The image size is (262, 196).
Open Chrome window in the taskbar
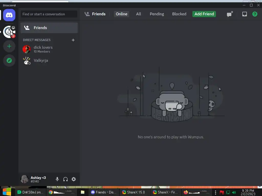(x=61, y=192)
